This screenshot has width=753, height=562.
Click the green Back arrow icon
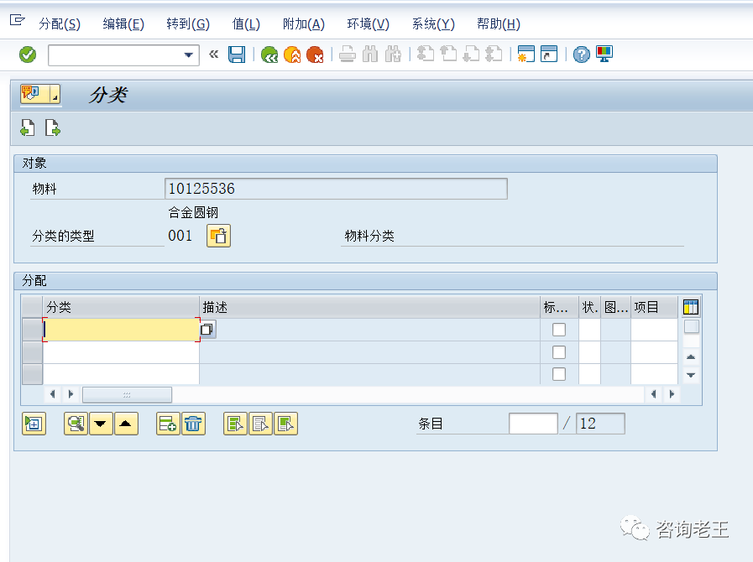(x=269, y=55)
